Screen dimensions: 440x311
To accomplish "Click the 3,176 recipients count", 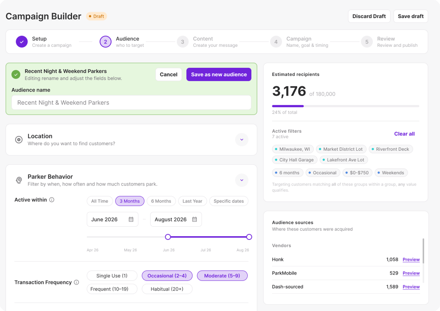I will [x=289, y=91].
